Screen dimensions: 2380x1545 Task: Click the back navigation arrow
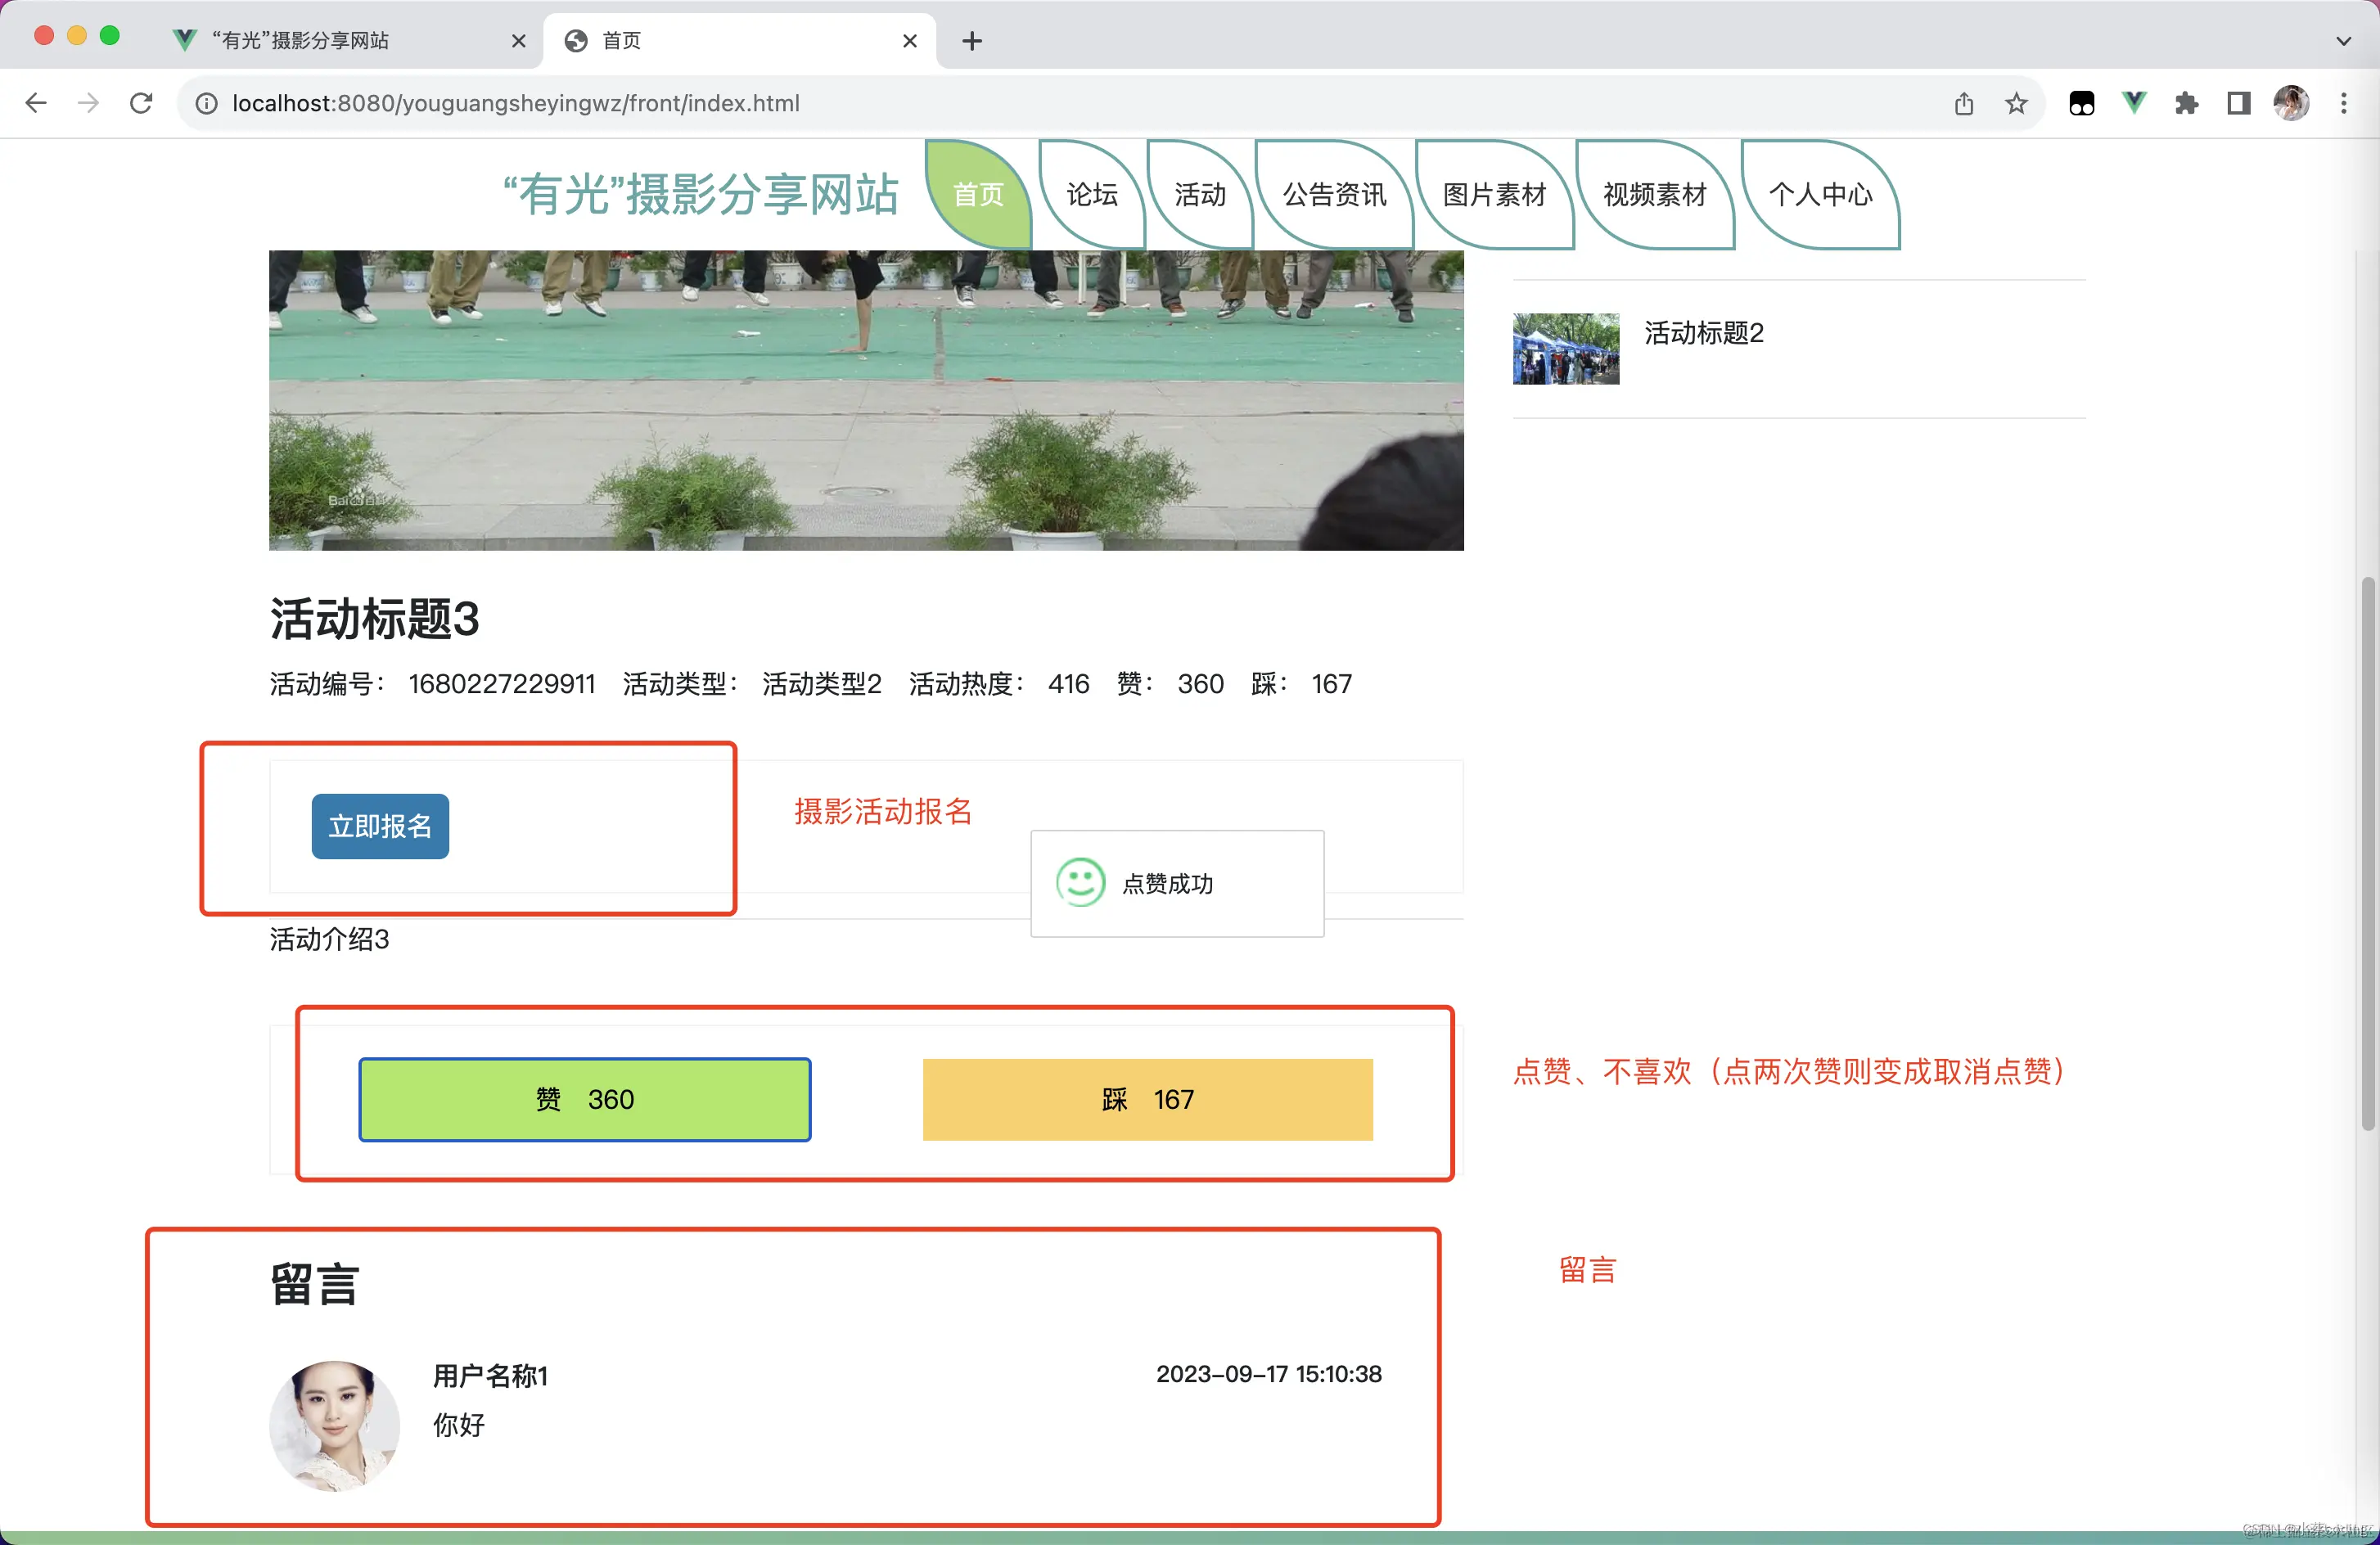tap(36, 102)
